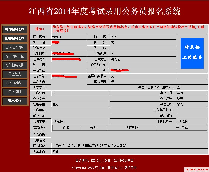Log out using the 退出系统 button

15,101
